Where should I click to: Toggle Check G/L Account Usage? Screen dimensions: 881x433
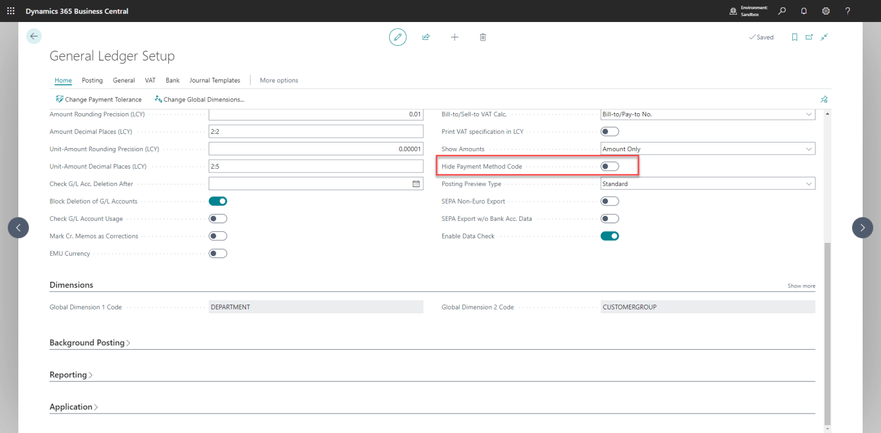(x=218, y=218)
